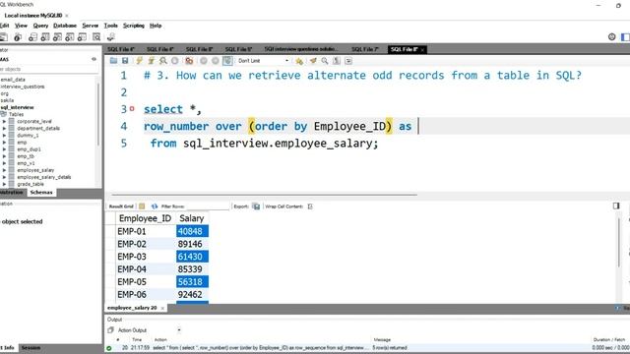Expand the employee_salary table
Image resolution: width=630 pixels, height=354 pixels.
click(x=4, y=170)
